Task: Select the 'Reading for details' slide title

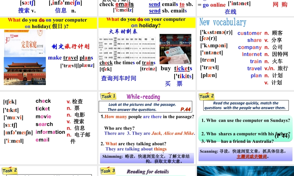Action: [148, 171]
